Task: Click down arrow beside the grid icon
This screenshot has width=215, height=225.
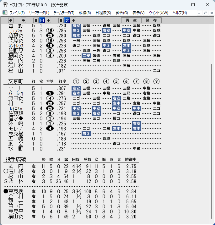Action: click(x=48, y=20)
